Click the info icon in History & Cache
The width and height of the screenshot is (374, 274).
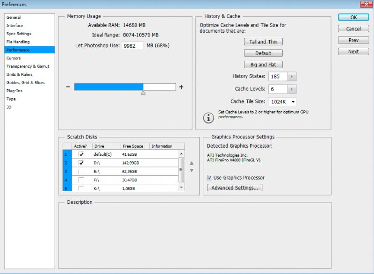pos(209,118)
